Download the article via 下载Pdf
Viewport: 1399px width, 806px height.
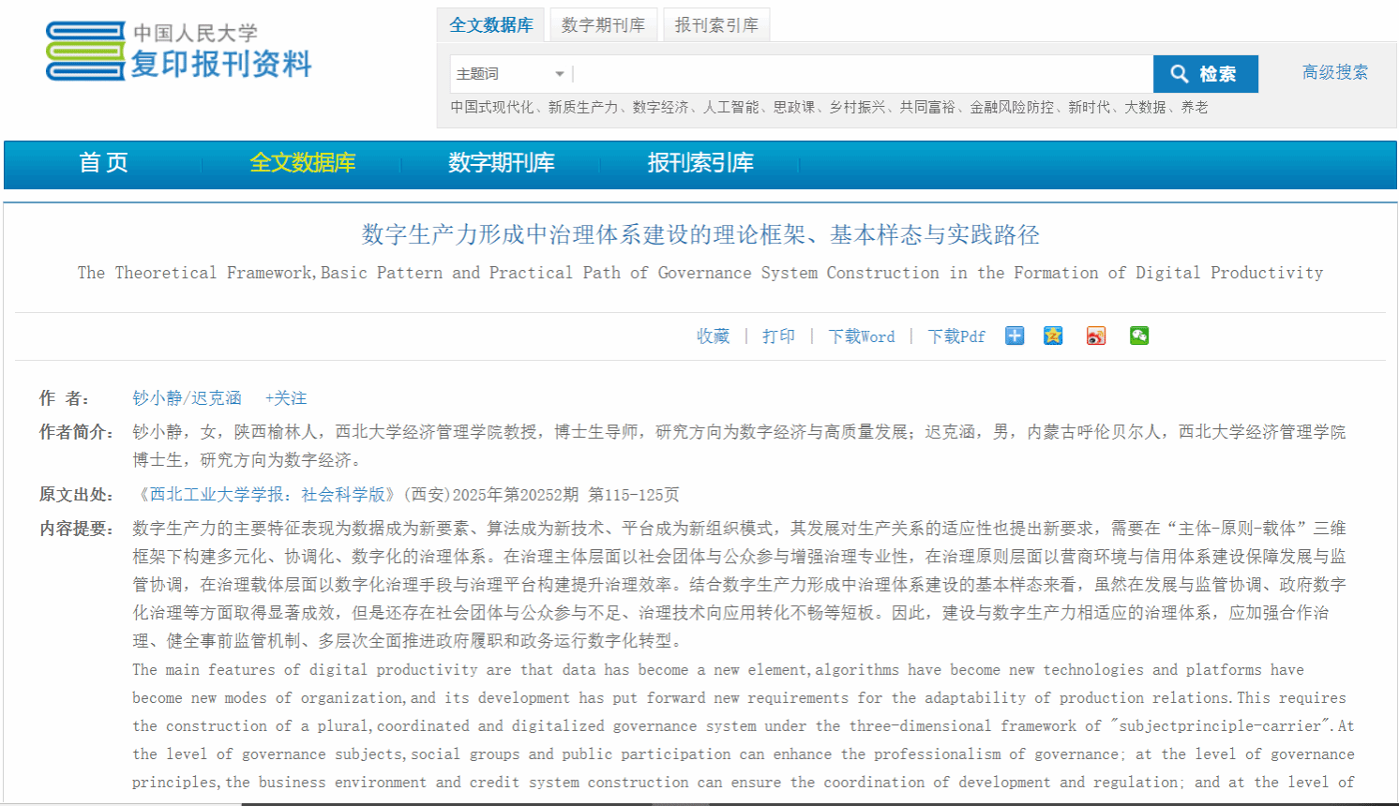pyautogui.click(x=955, y=336)
